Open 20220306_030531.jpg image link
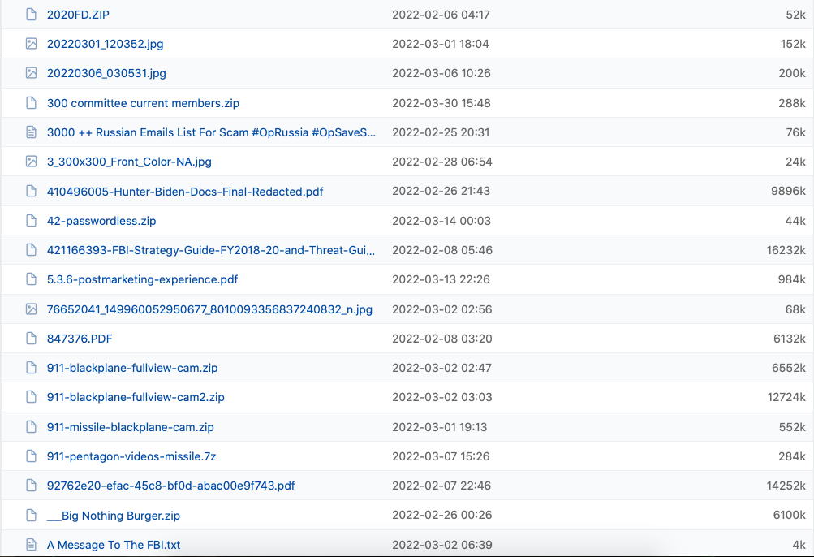 pyautogui.click(x=106, y=73)
